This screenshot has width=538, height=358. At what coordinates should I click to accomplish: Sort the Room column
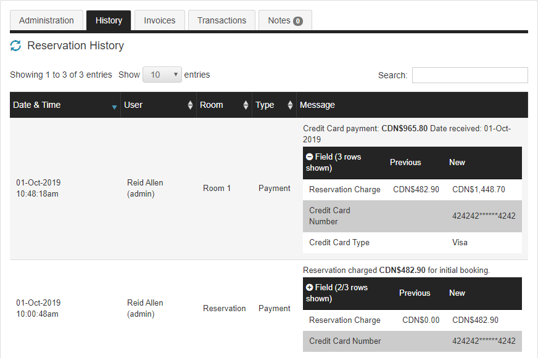(246, 105)
